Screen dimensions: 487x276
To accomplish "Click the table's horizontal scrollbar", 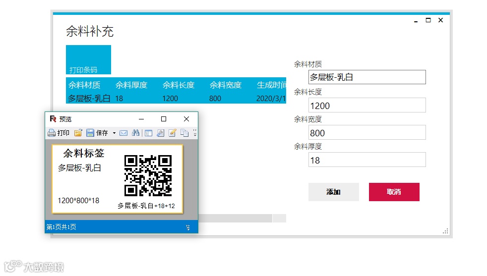I will pyautogui.click(x=235, y=218).
